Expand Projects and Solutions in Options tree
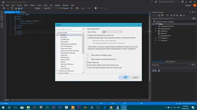 pos(58,71)
